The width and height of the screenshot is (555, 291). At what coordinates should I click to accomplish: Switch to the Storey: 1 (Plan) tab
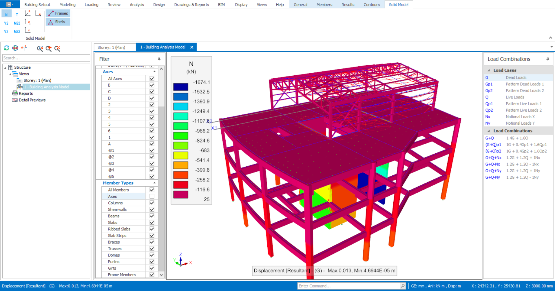point(112,47)
